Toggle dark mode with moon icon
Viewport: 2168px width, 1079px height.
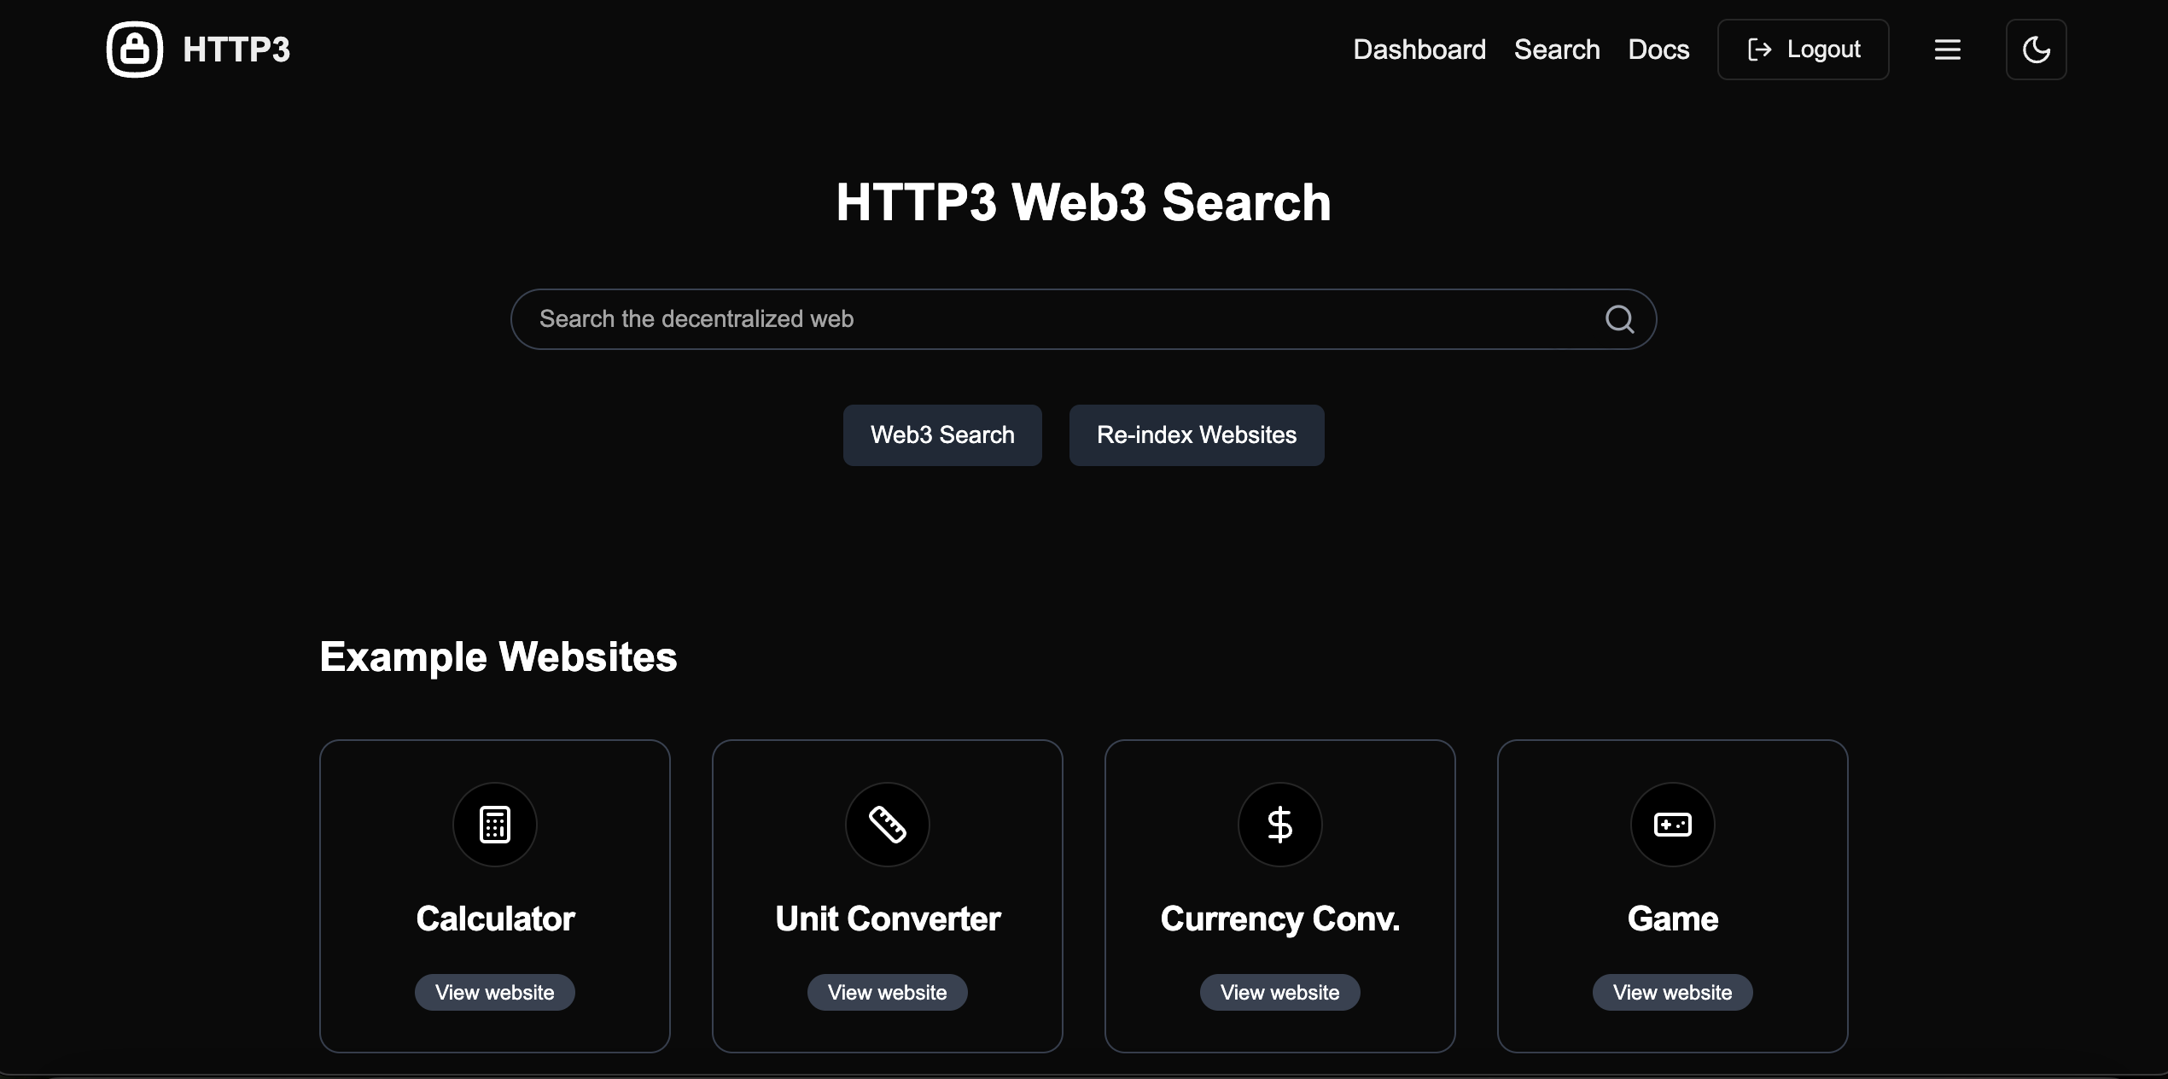[x=2036, y=50]
